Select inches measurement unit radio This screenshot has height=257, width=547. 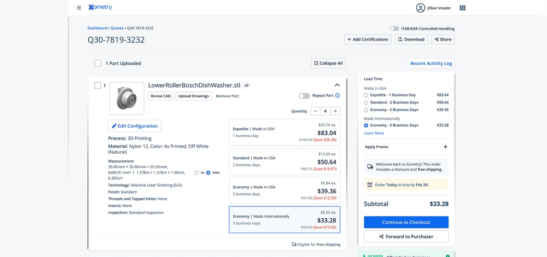point(196,173)
